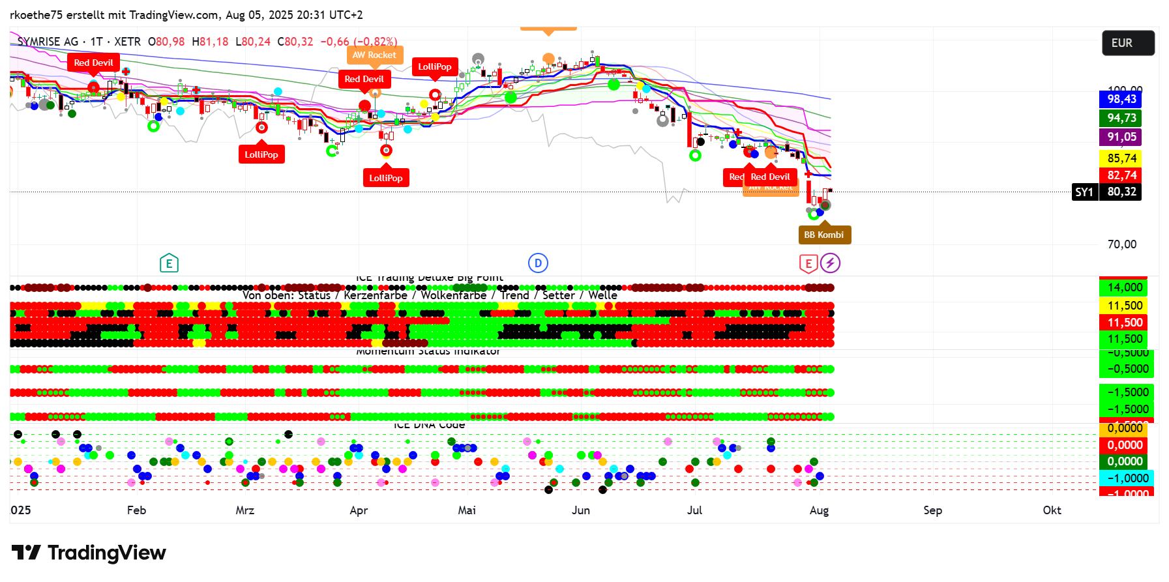Select the orange AW Rocket label near April
The image size is (1169, 582).
pyautogui.click(x=374, y=55)
